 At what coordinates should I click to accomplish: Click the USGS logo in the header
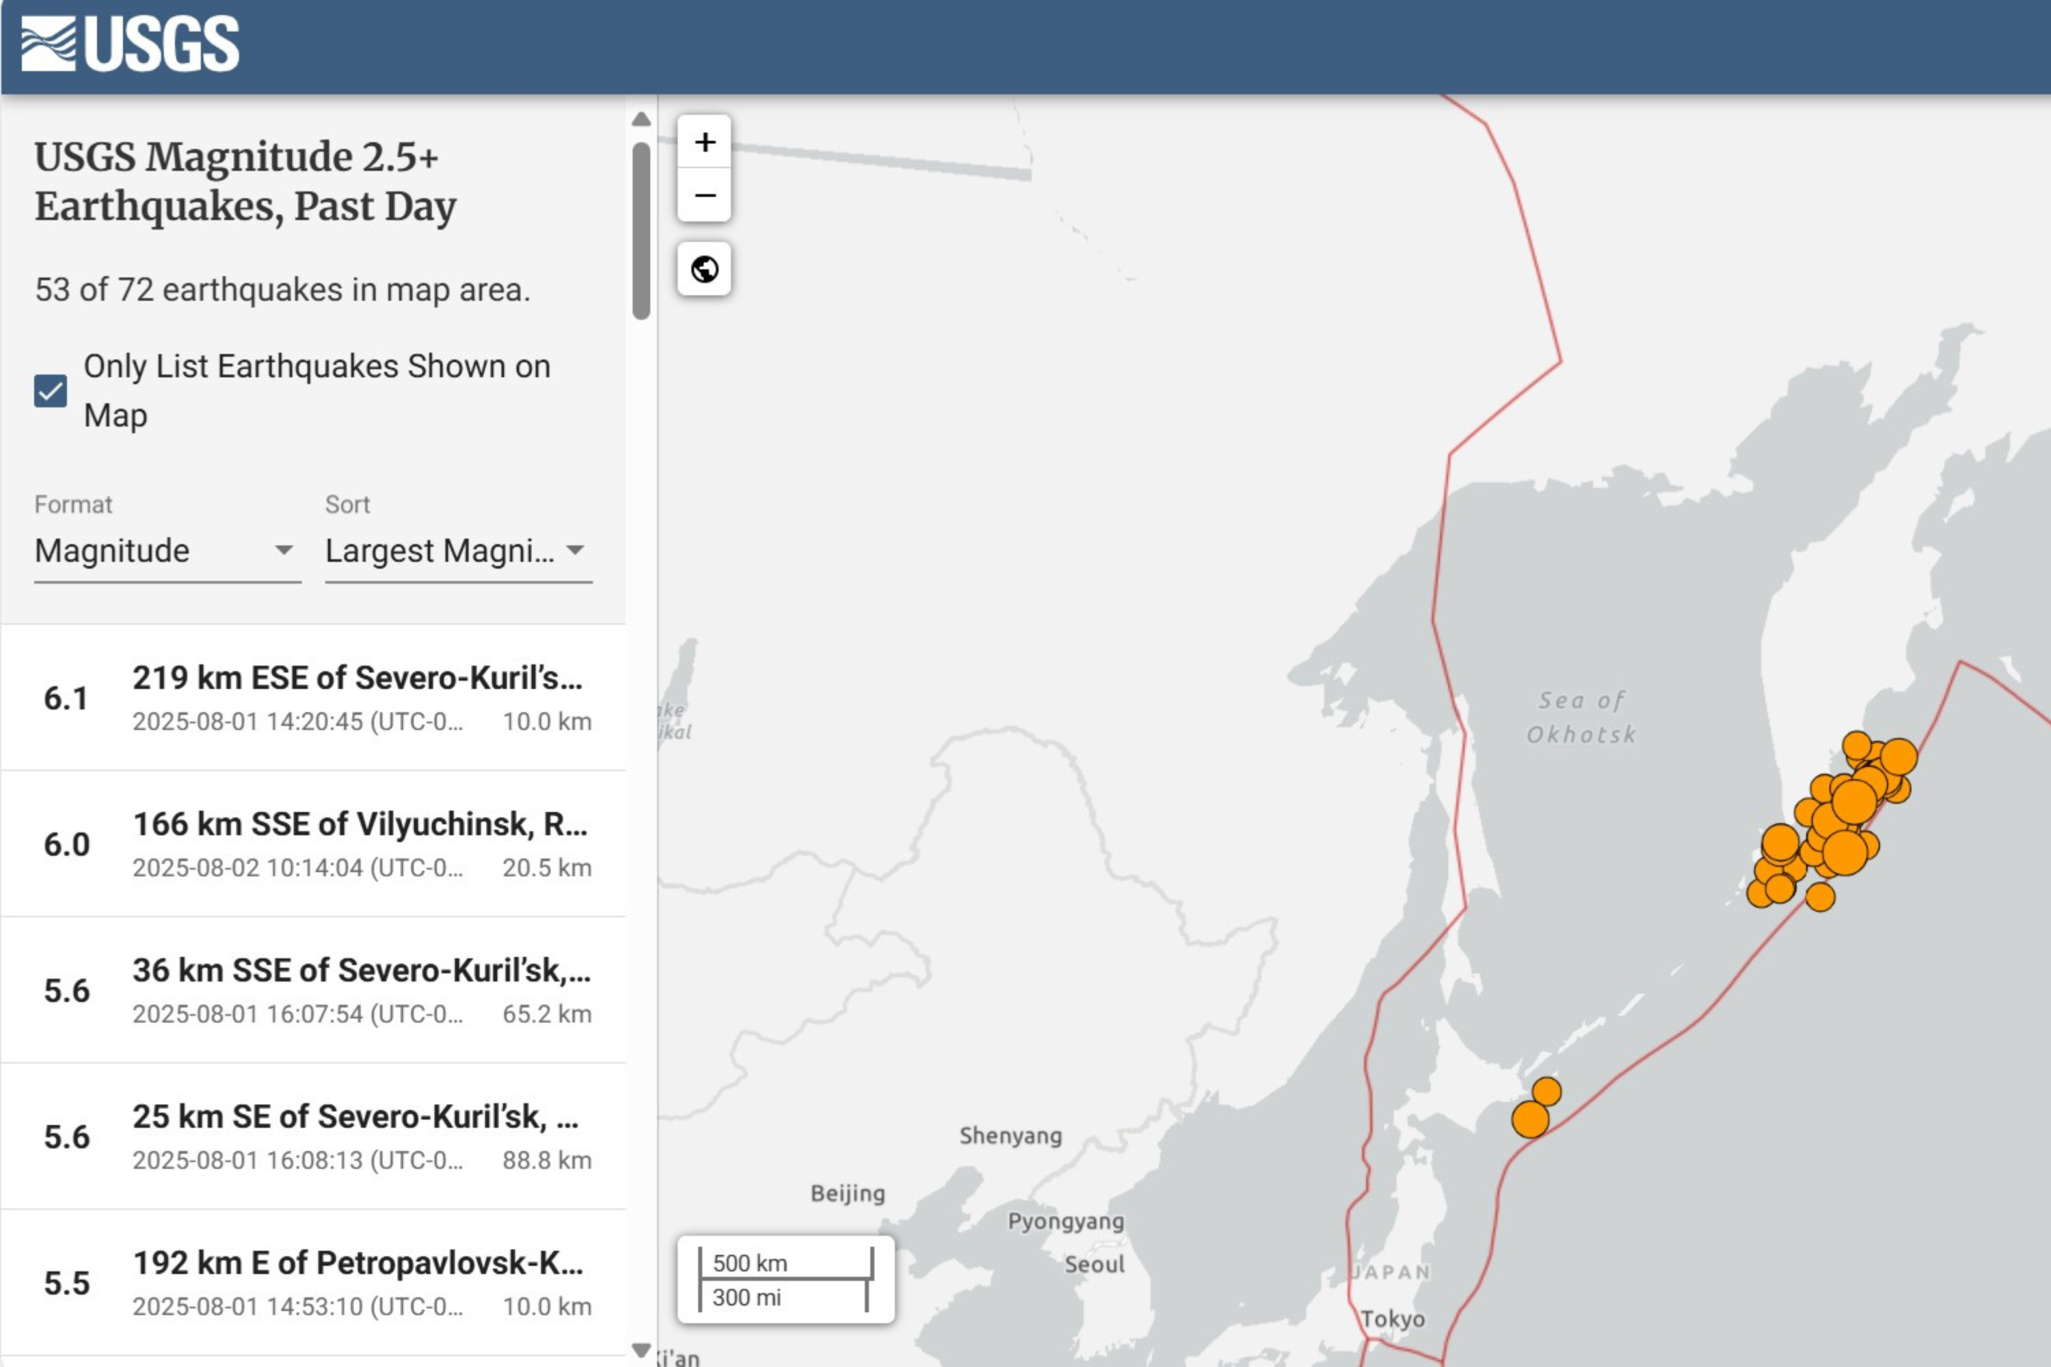tap(129, 44)
